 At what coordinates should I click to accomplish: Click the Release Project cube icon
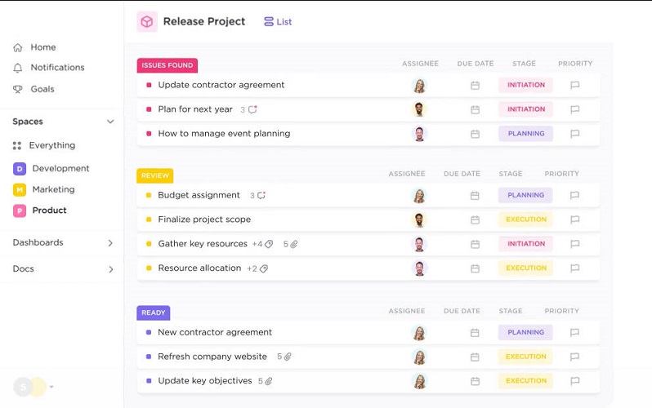[147, 21]
